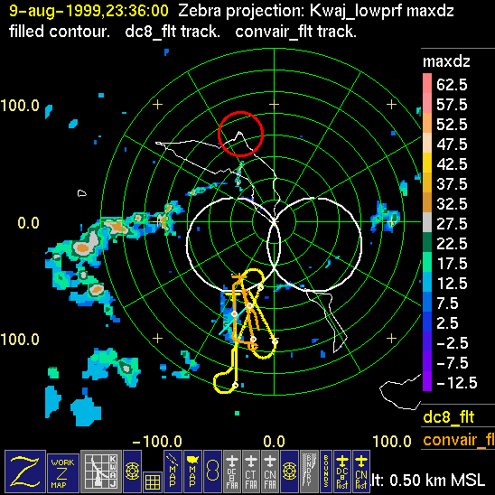Click the convair_flt track legend entry

click(459, 440)
